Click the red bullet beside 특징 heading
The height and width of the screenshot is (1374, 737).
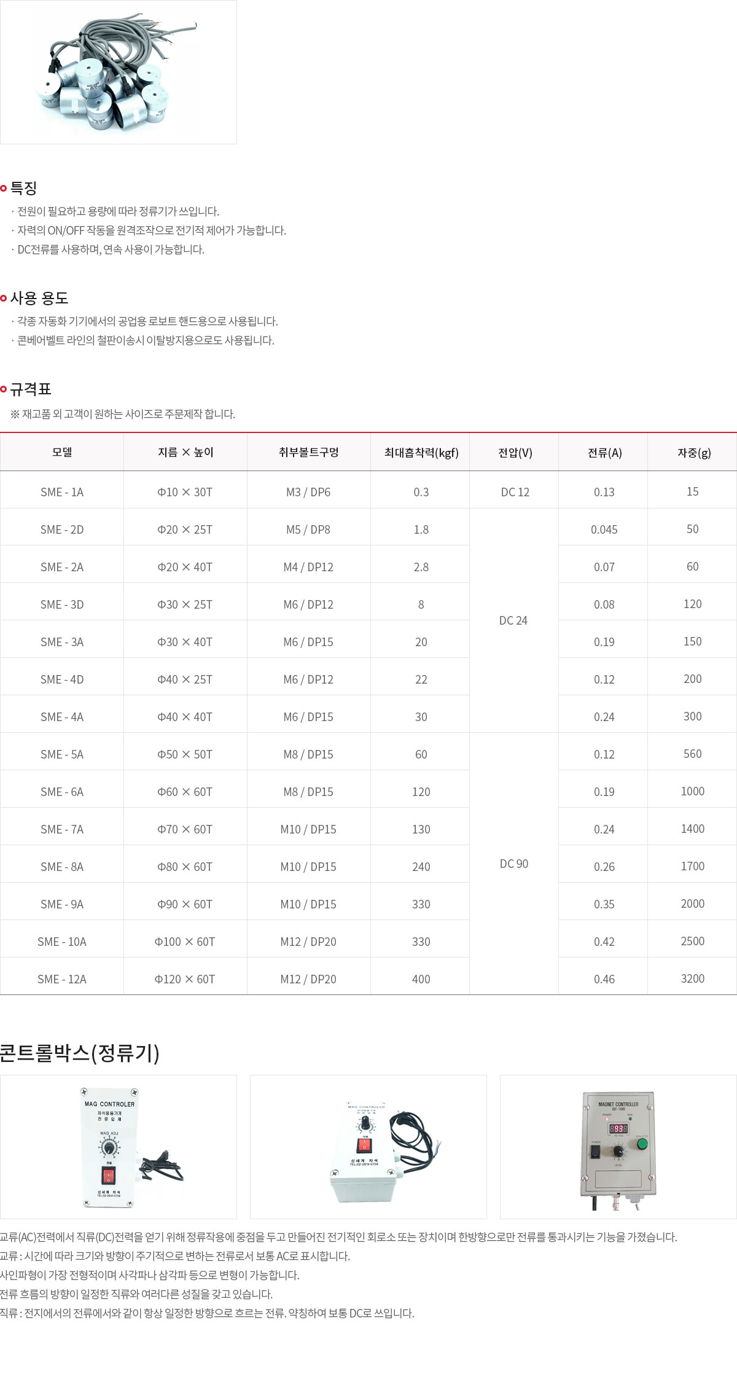tap(4, 188)
